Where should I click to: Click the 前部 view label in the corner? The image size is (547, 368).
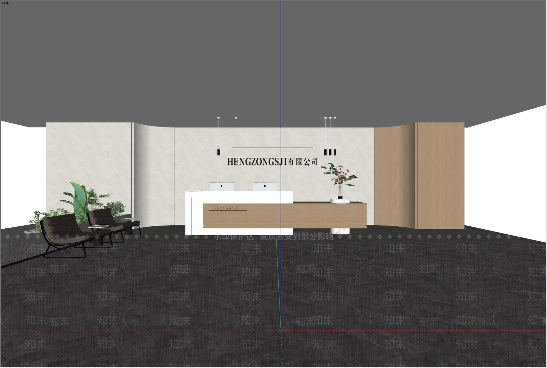(5, 3)
